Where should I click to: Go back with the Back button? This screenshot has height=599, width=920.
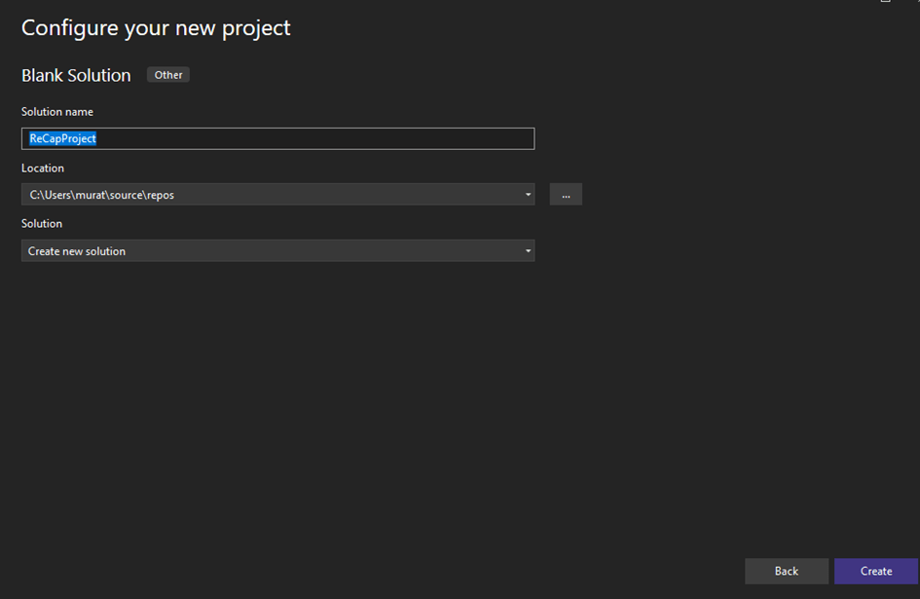pyautogui.click(x=787, y=571)
